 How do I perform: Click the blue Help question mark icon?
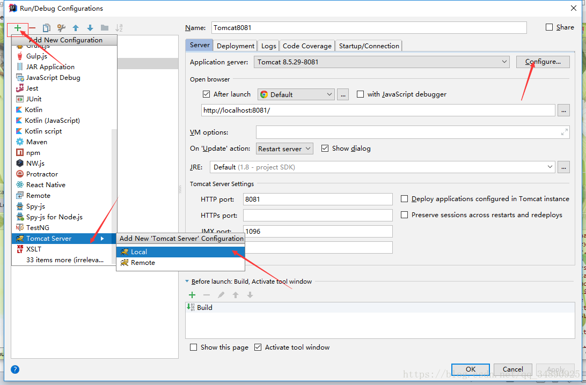[15, 369]
